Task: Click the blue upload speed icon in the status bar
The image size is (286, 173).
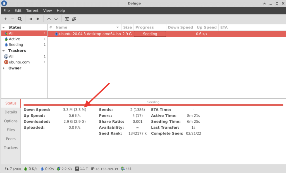Action: (x=42, y=169)
